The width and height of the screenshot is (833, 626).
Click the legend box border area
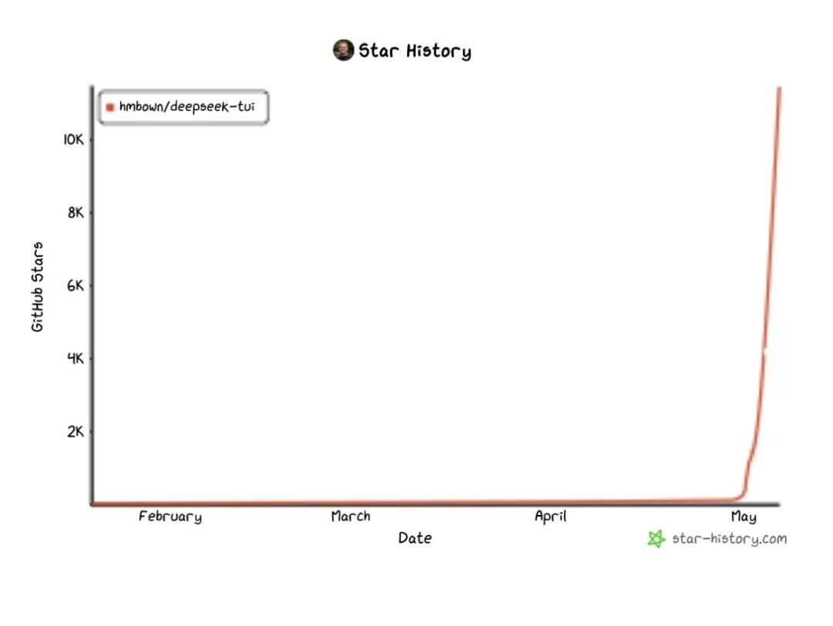[184, 91]
